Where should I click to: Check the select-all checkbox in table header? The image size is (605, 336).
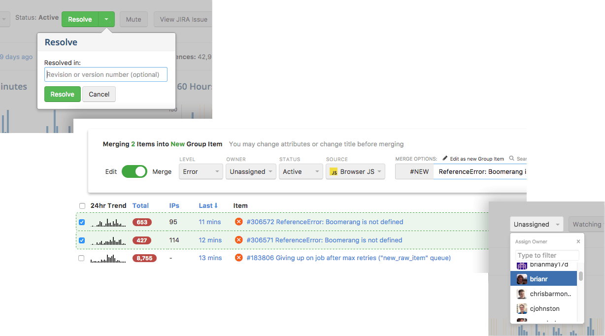[x=82, y=205]
